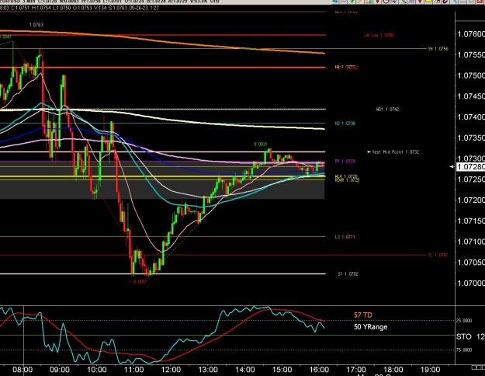485x376 pixels.
Task: Select the 1.0700 price axis label
Action: (x=471, y=283)
